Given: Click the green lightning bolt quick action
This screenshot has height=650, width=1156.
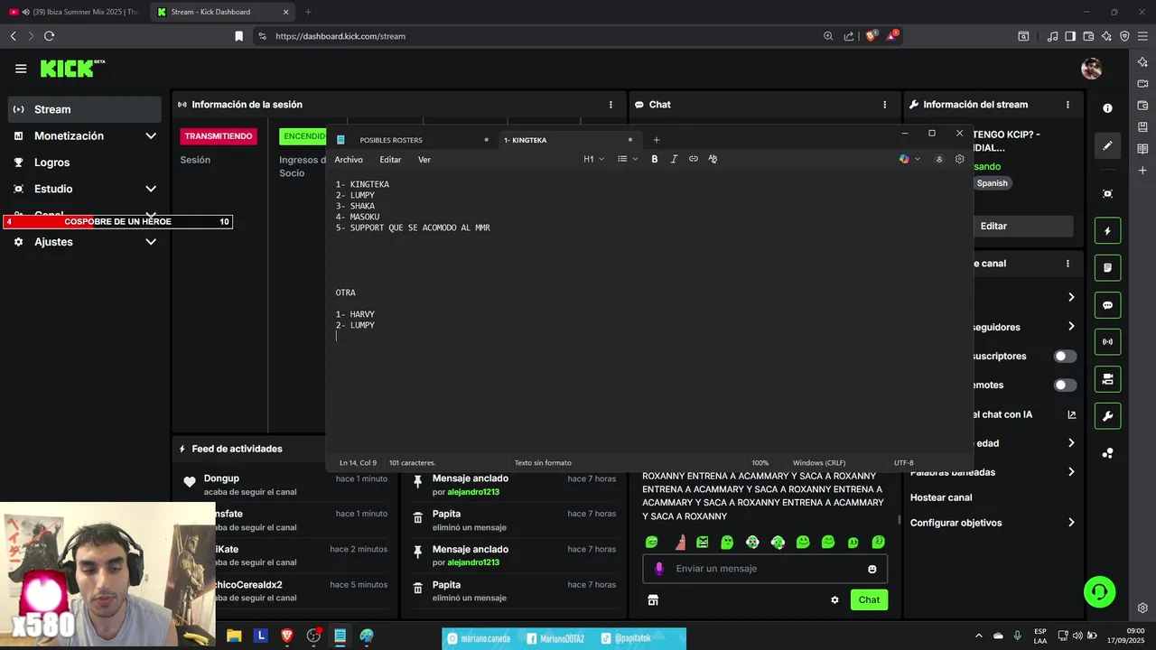Looking at the screenshot, I should [1107, 230].
